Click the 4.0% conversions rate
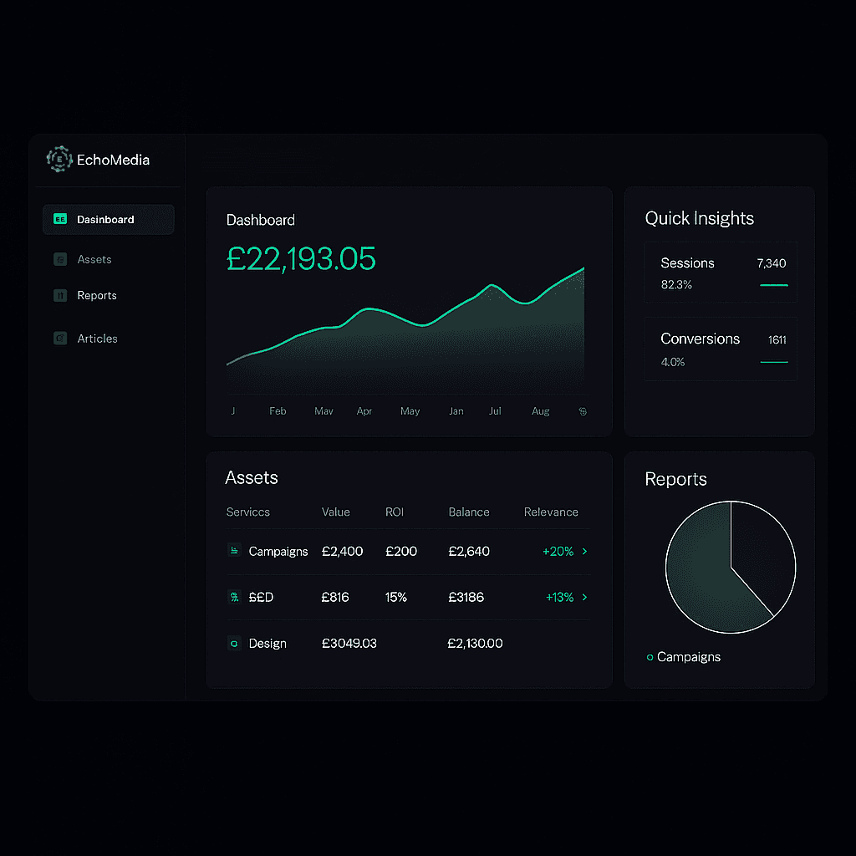The height and width of the screenshot is (856, 856). (673, 362)
